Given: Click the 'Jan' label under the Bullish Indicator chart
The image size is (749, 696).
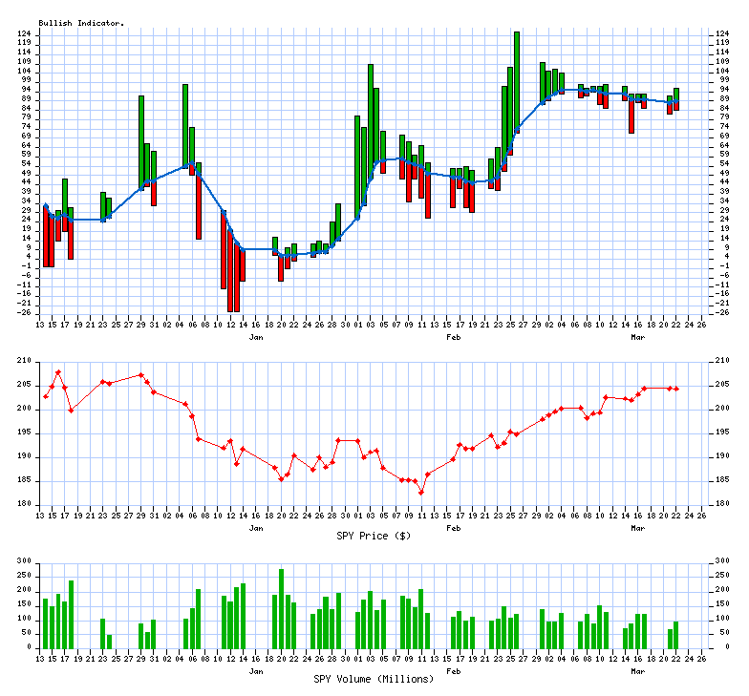Looking at the screenshot, I should pyautogui.click(x=256, y=338).
